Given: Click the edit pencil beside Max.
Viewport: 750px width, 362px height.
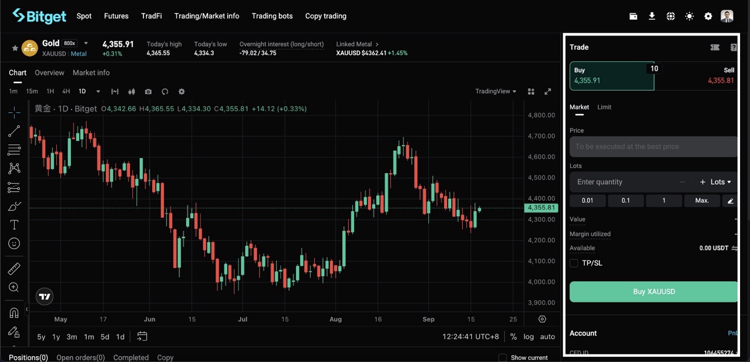Looking at the screenshot, I should coord(730,201).
